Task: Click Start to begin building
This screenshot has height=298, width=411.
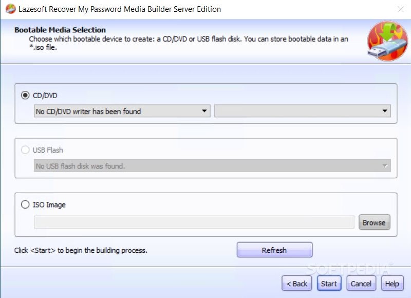Action: 329,283
